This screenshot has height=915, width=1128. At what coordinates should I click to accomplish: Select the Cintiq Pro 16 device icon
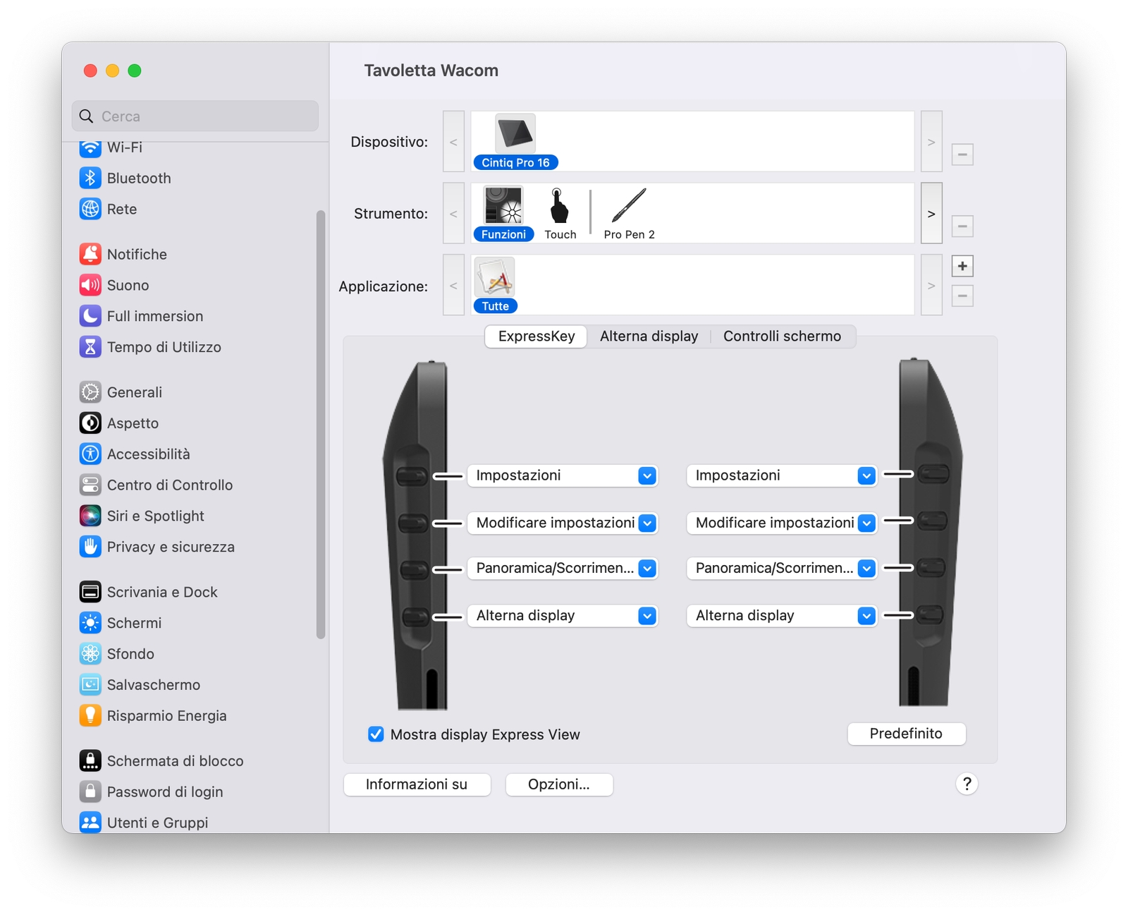pyautogui.click(x=515, y=142)
